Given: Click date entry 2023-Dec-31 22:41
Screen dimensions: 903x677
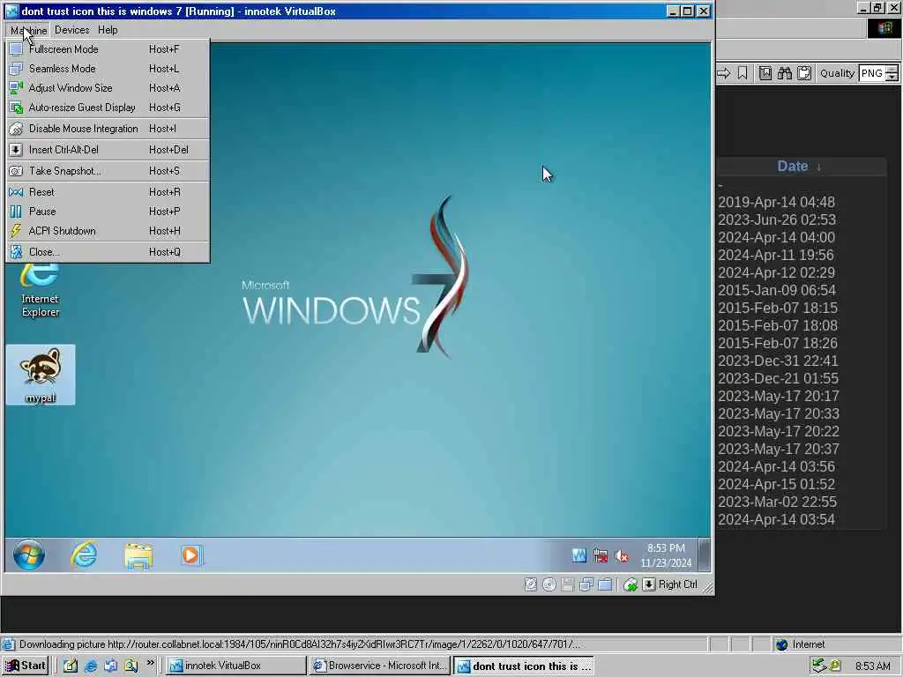Looking at the screenshot, I should 778,361.
